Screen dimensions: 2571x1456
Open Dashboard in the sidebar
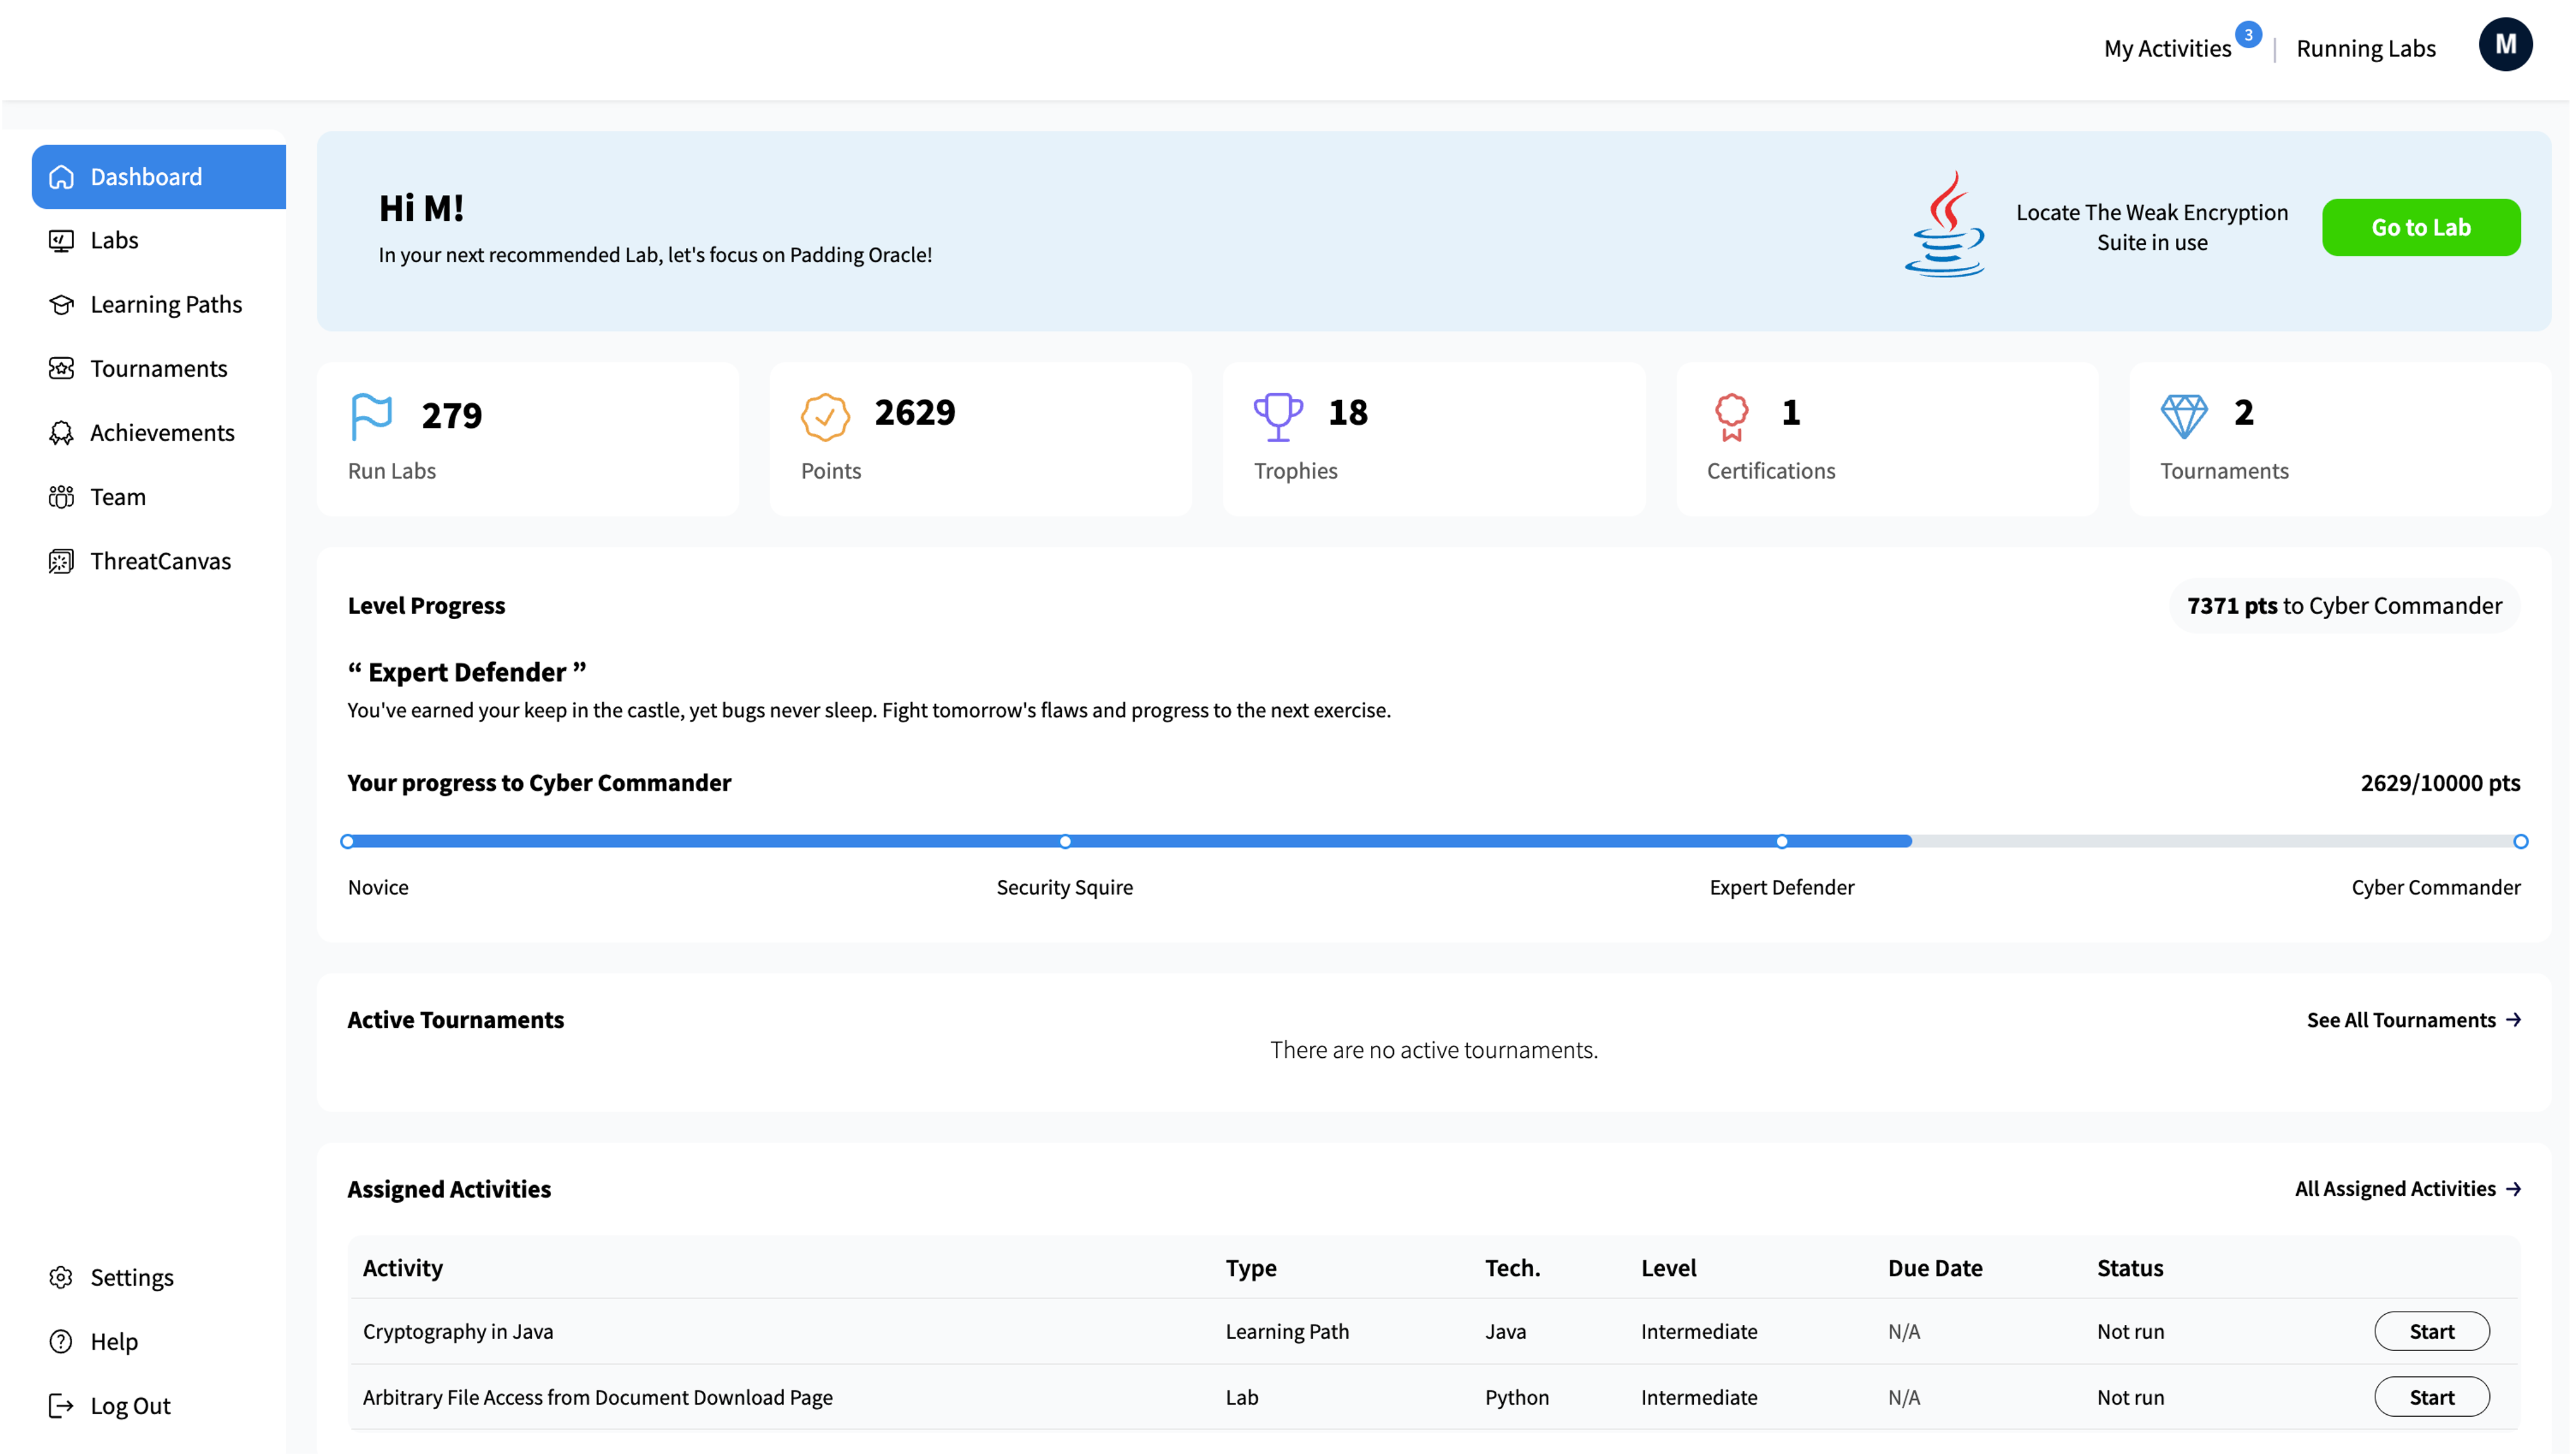click(158, 177)
